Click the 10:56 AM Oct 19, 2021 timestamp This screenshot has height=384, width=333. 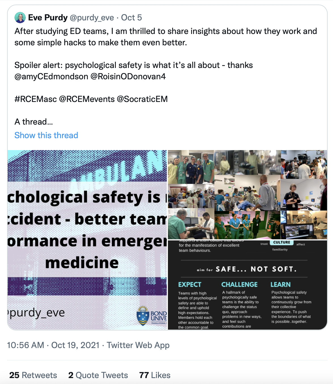(53, 345)
